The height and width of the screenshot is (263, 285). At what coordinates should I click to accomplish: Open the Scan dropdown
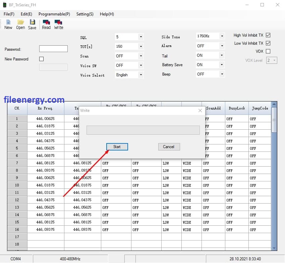(141, 56)
